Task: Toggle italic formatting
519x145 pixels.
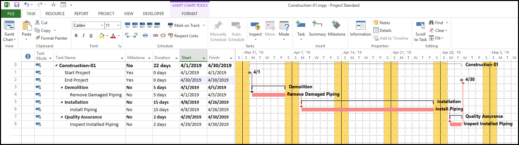Action: click(83, 36)
